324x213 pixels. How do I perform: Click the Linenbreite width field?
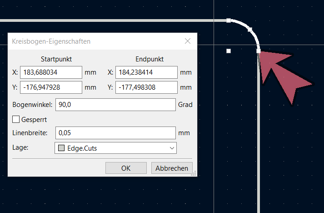point(115,133)
